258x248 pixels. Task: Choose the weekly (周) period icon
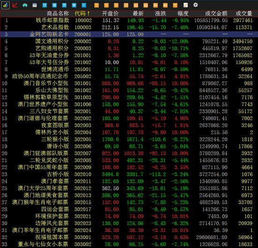pos(54,6)
